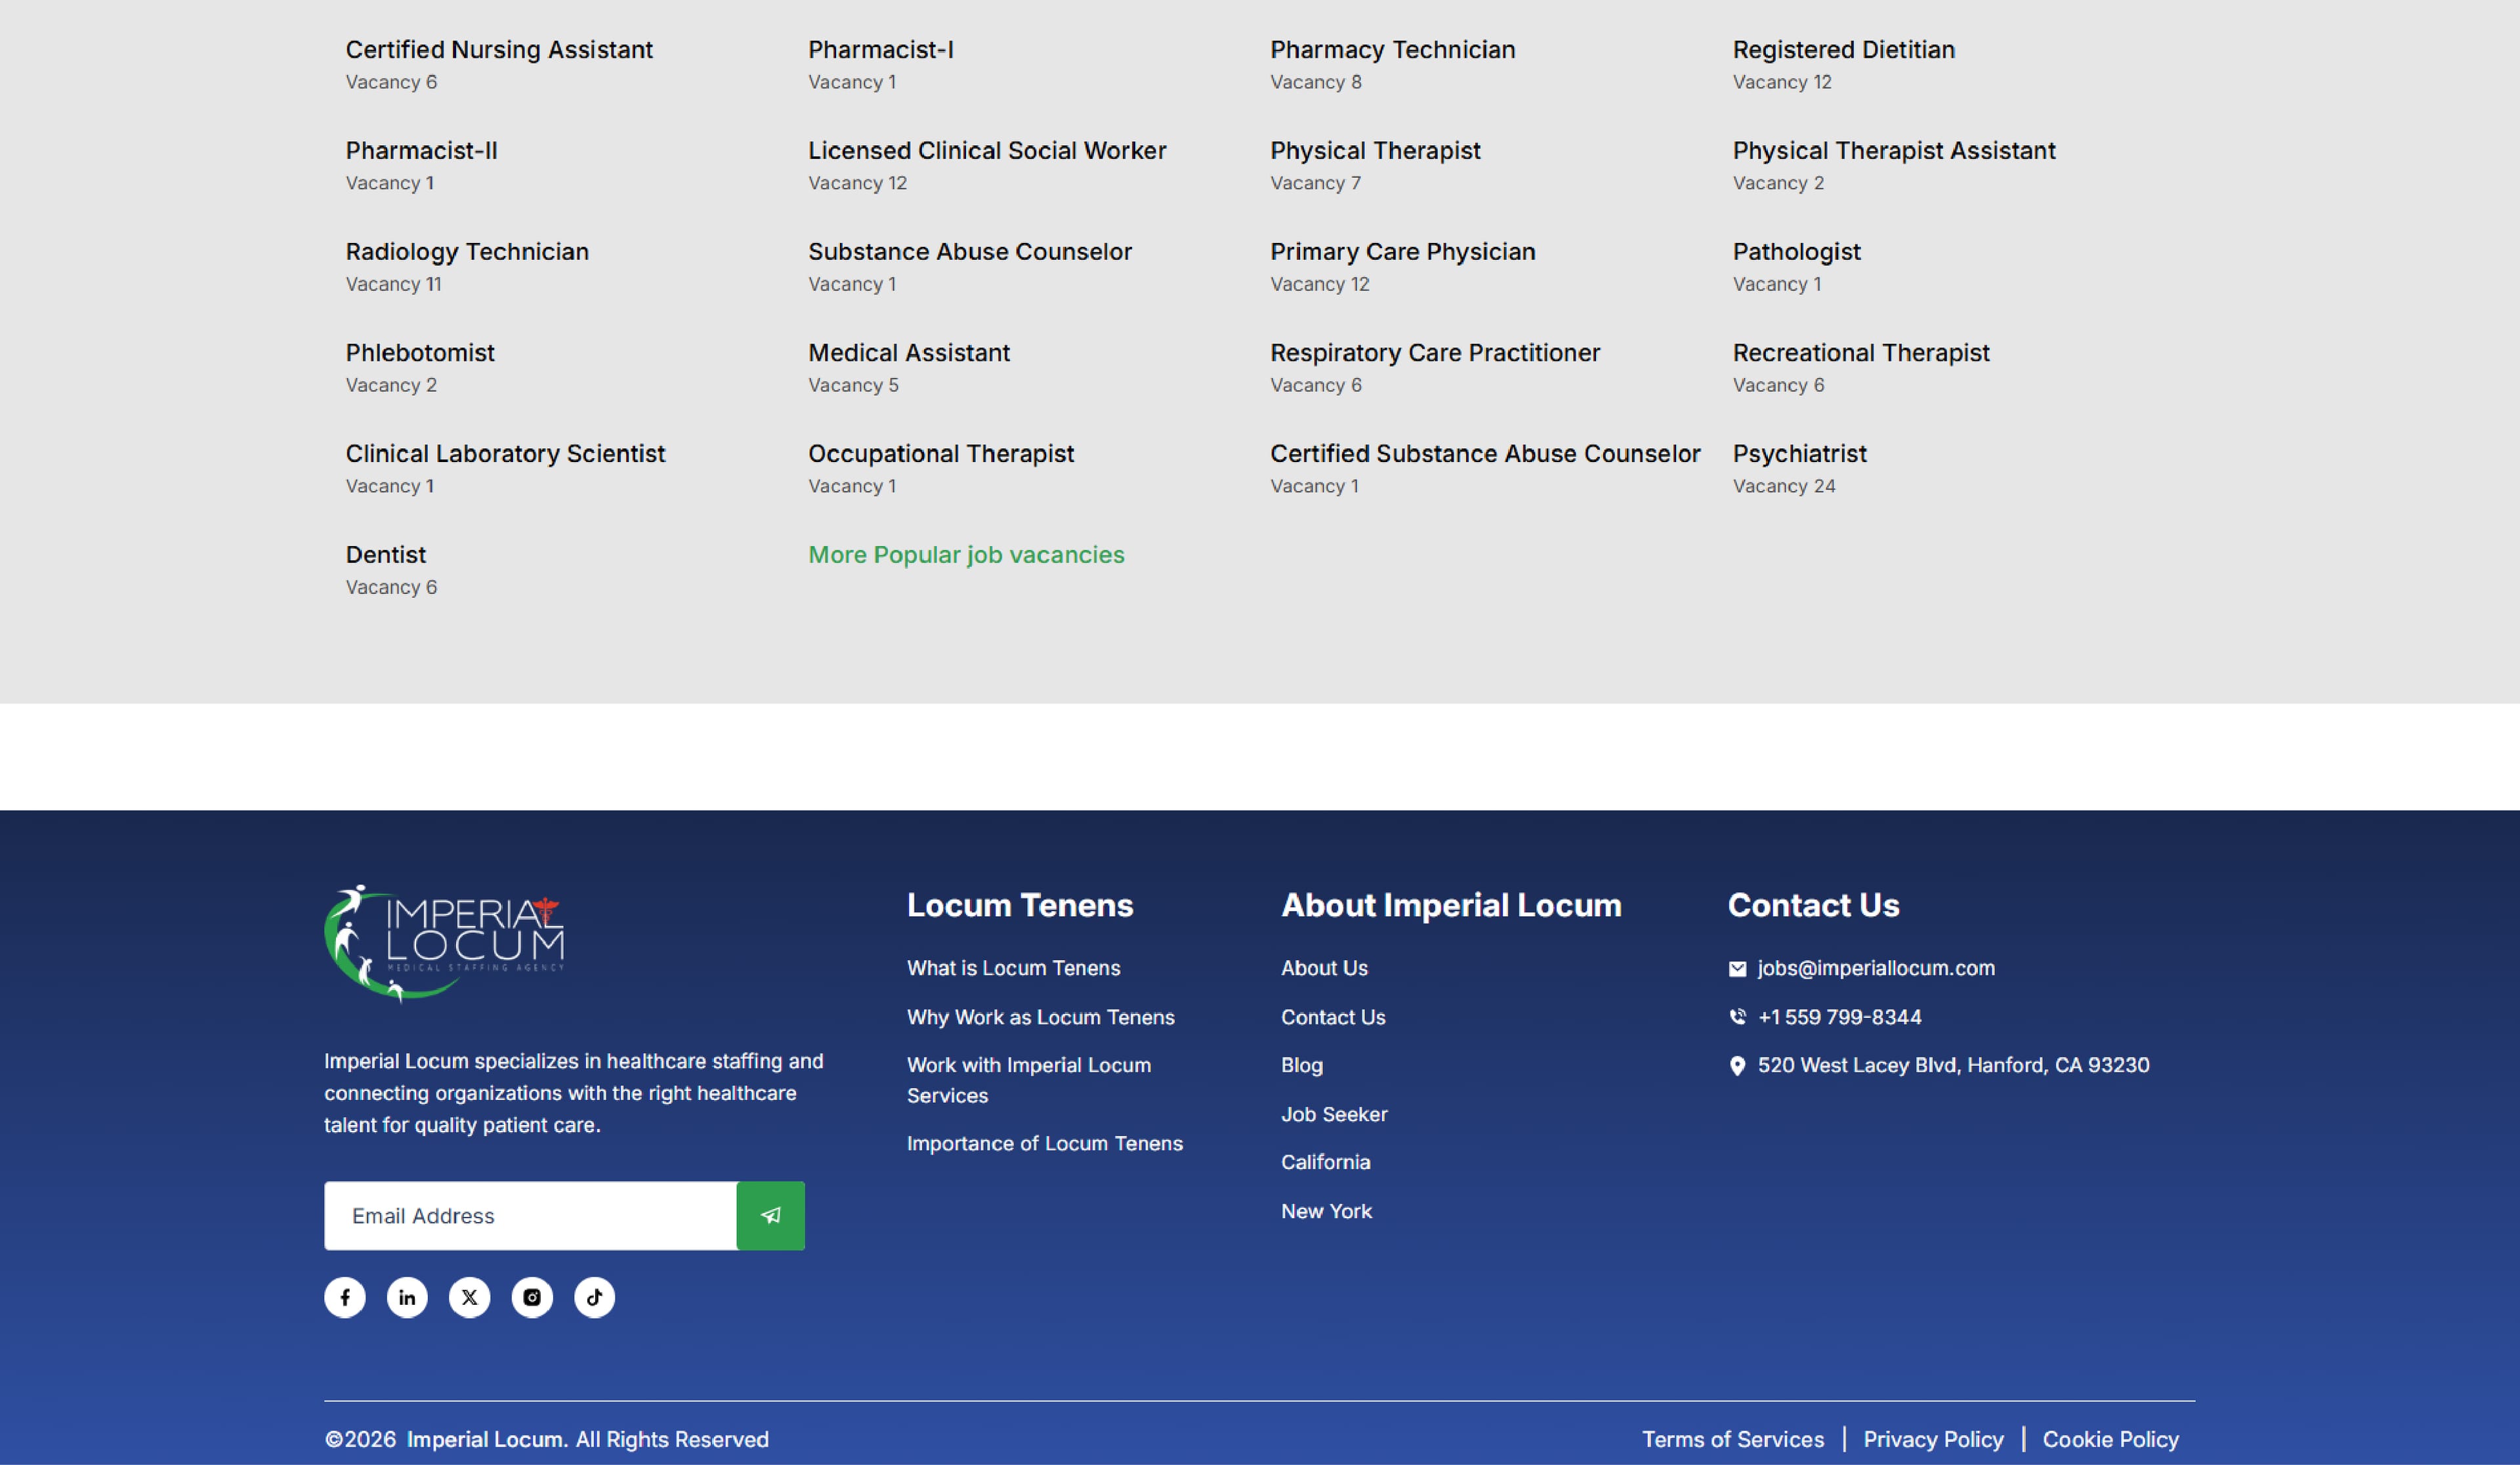Open More Popular job vacancies
The width and height of the screenshot is (2520, 1465).
coord(966,554)
